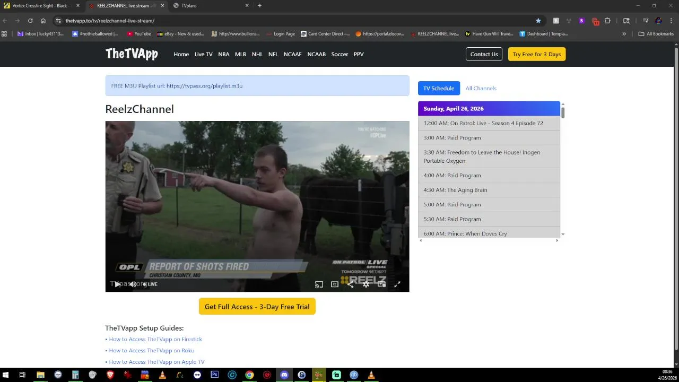This screenshot has height=382, width=679.
Task: Switch to Vortex Crossfire Sight tab
Action: pos(41,6)
